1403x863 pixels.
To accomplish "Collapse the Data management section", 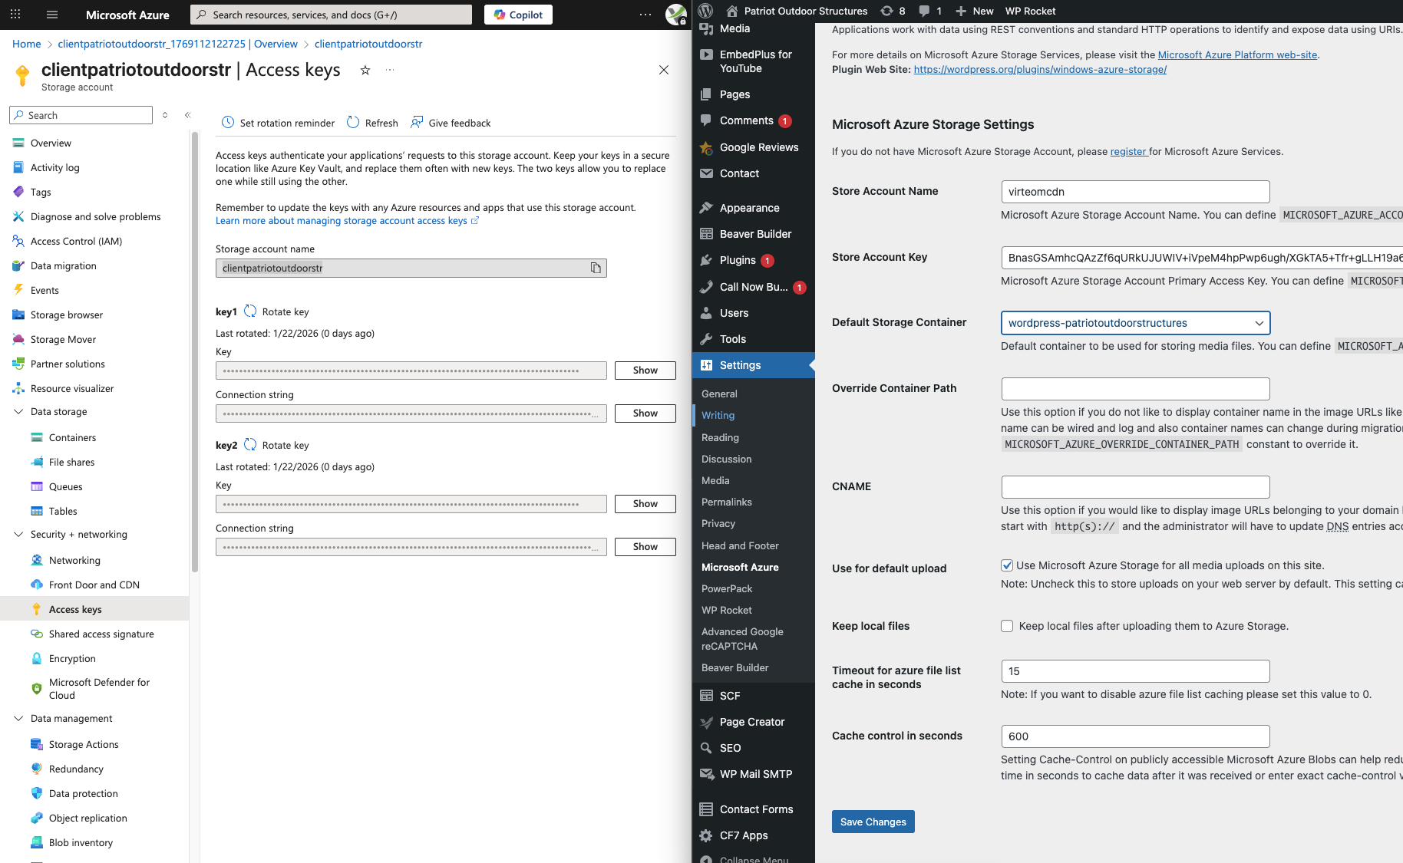I will [x=18, y=719].
